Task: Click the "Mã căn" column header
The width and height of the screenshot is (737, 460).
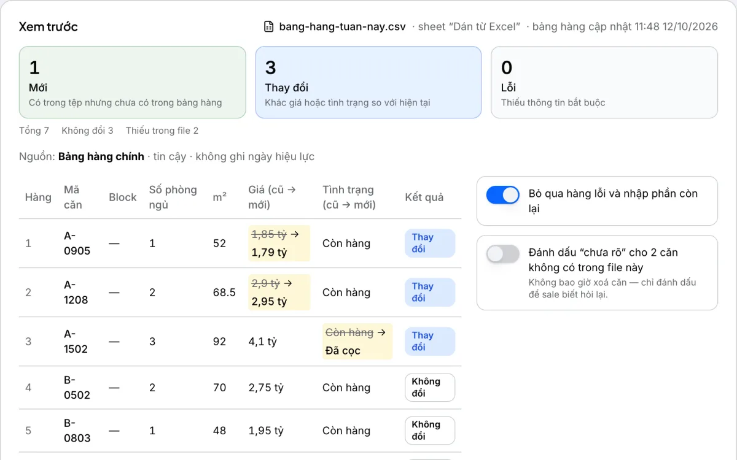Action: (x=72, y=197)
